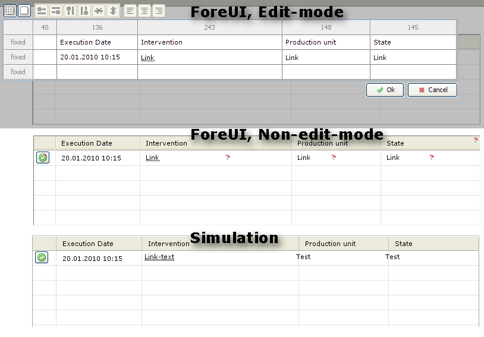Open the underlined Link in edit-mode Intervention column

click(x=147, y=58)
